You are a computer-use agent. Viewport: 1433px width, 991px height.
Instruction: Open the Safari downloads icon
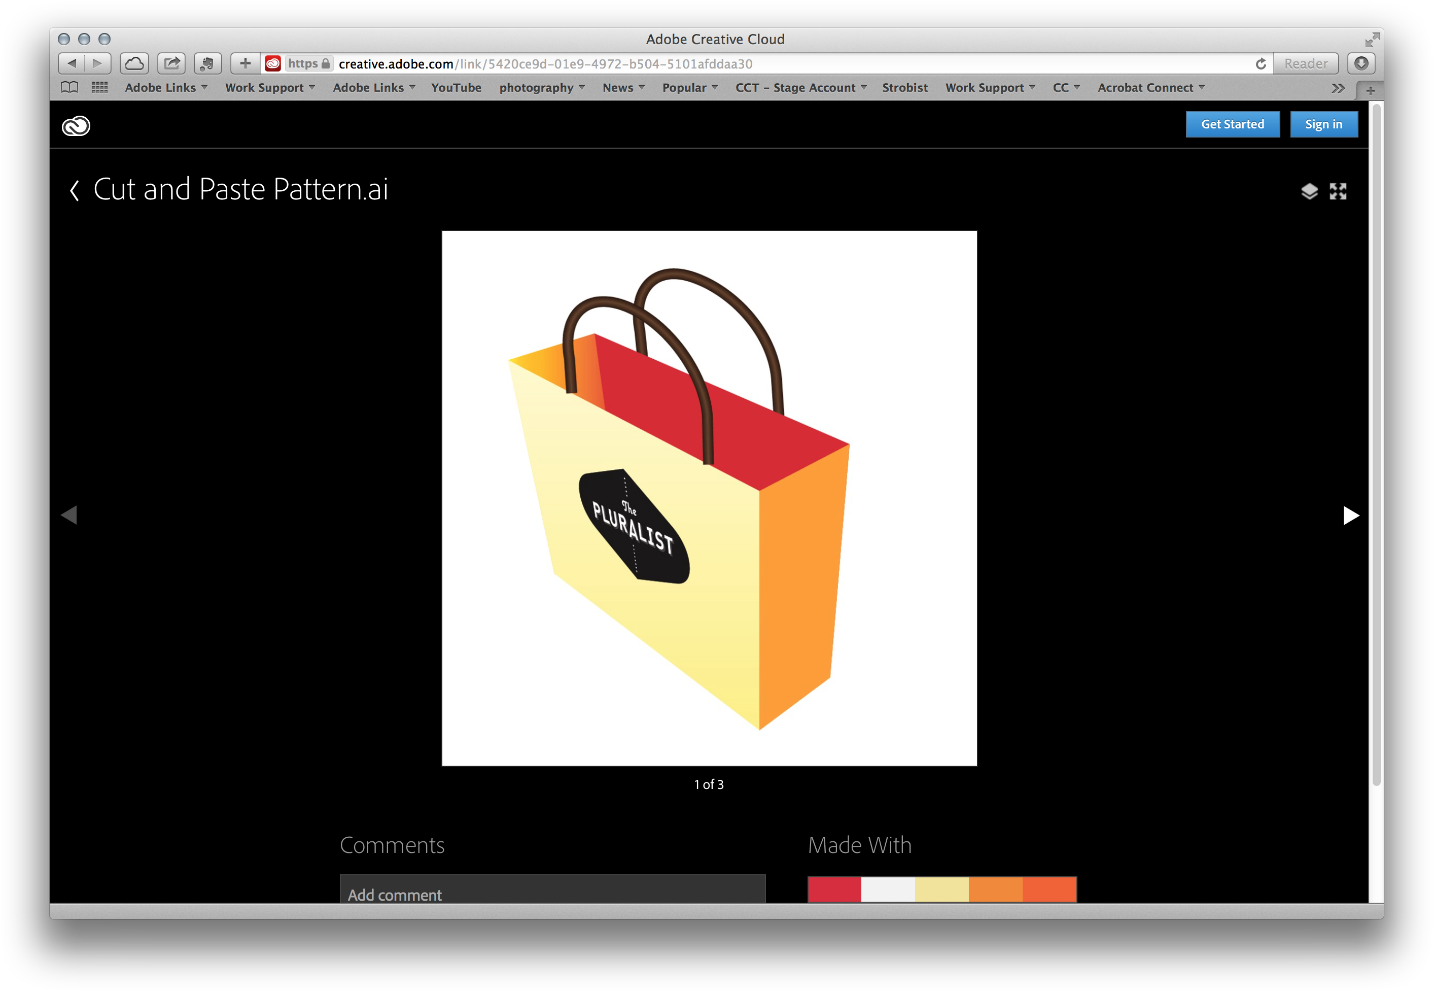(1360, 63)
